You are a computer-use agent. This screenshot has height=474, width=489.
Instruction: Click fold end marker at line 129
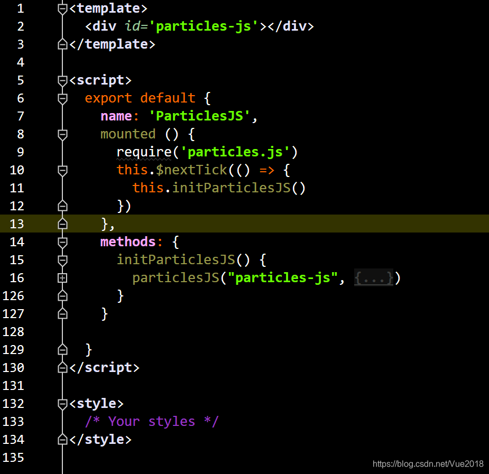point(62,349)
